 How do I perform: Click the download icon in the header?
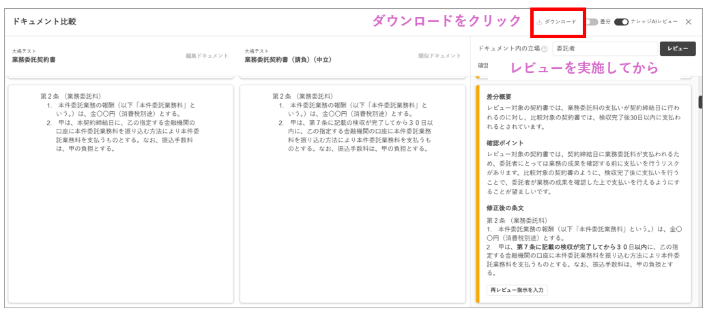click(540, 22)
